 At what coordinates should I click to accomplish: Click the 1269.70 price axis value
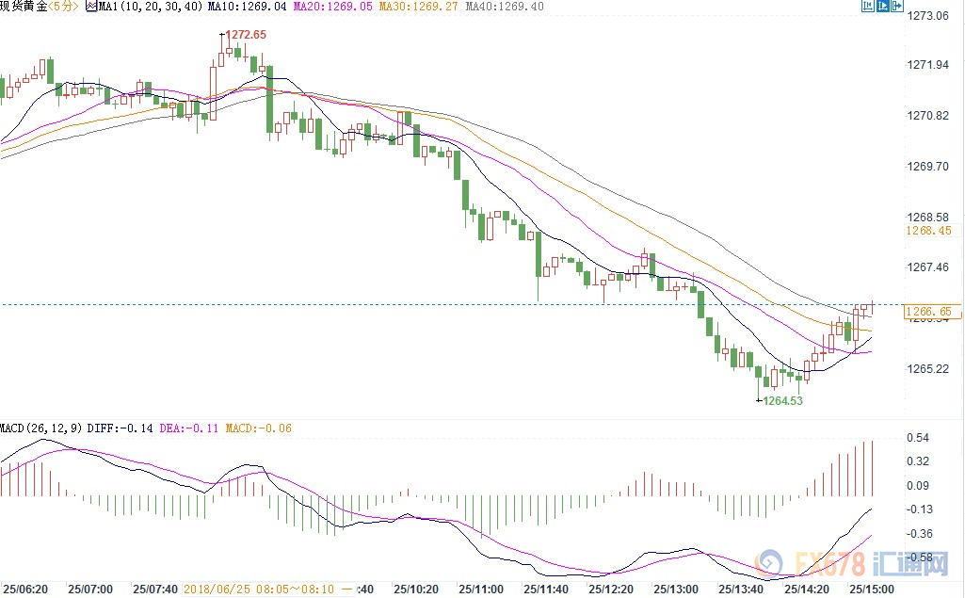click(x=928, y=167)
